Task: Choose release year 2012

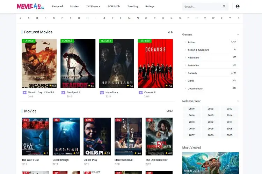Action: coord(211,122)
